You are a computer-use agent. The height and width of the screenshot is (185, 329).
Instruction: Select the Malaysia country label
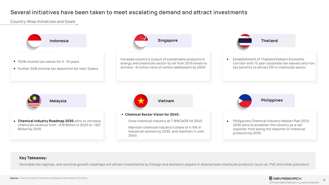[58, 101]
